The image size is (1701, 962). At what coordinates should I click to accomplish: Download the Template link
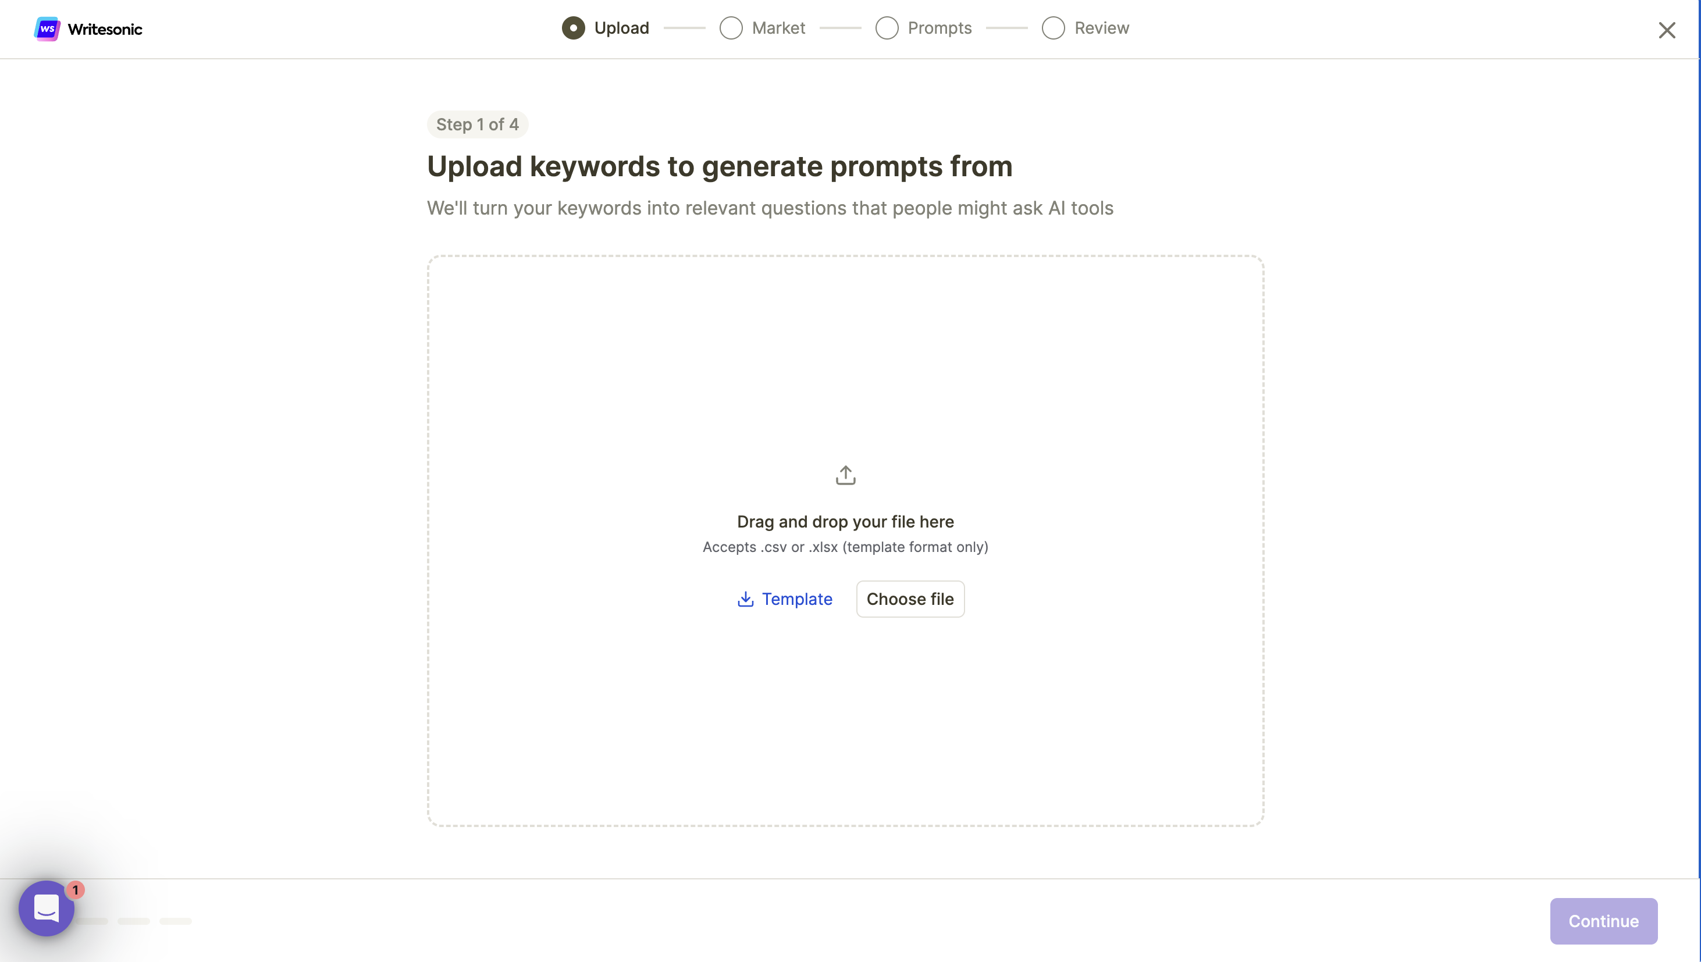pos(796,599)
